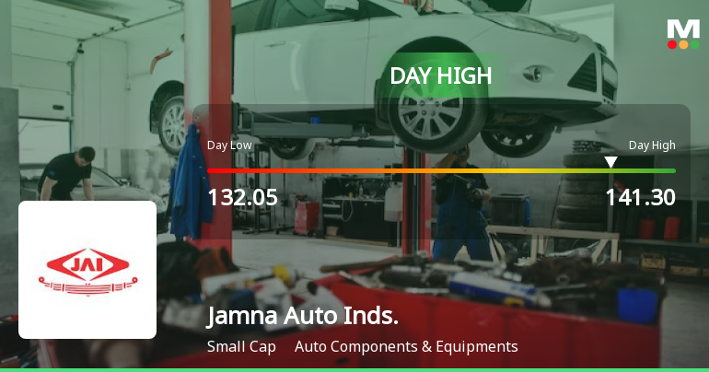Click the Auto Components & Equipments label
The width and height of the screenshot is (709, 372).
point(406,347)
